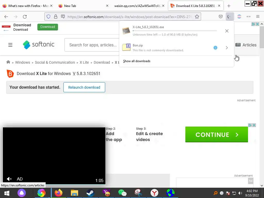Click green Download button in banner
Screen dimensions: 264x198
[x=48, y=27]
